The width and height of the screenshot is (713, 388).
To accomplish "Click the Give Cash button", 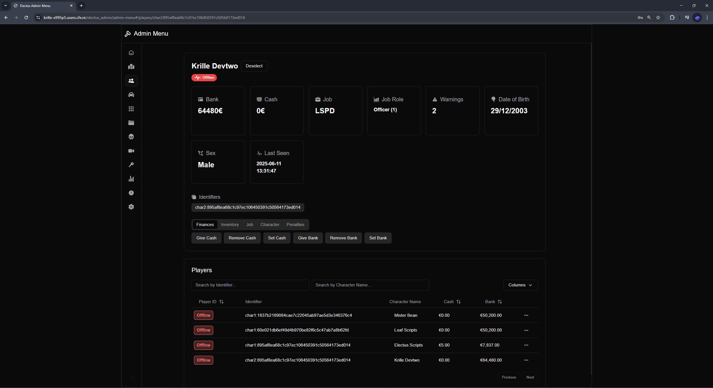I will point(206,238).
